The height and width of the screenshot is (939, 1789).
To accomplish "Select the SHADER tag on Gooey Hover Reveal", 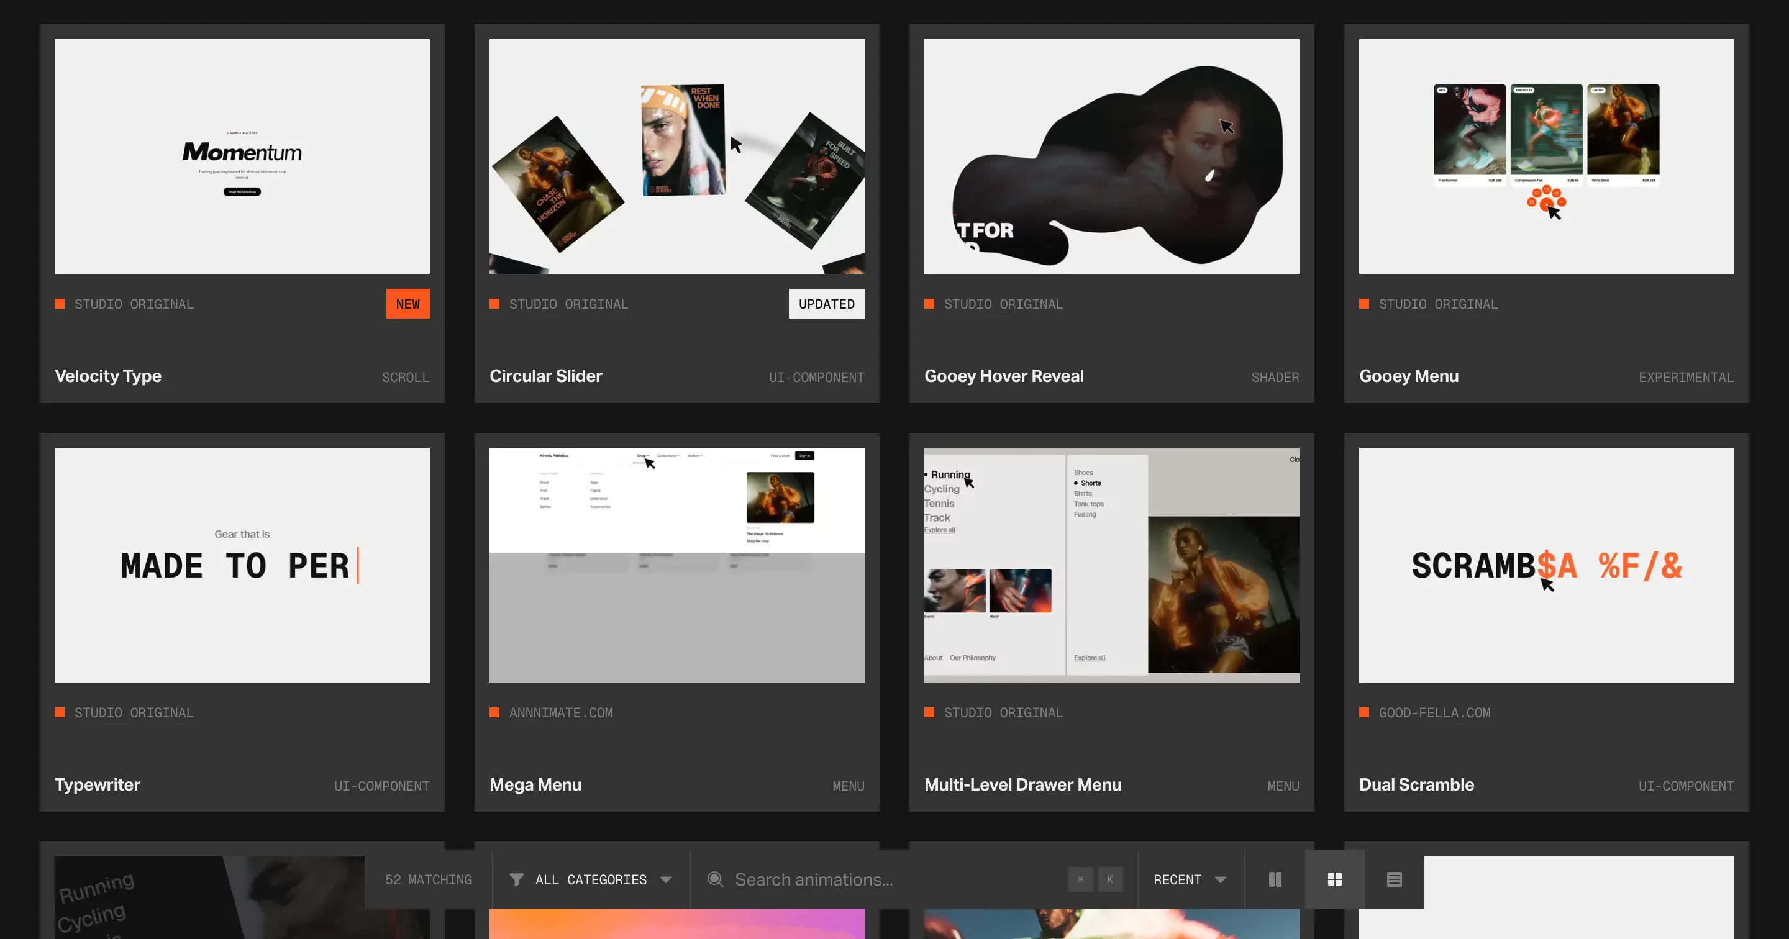I will pyautogui.click(x=1275, y=377).
